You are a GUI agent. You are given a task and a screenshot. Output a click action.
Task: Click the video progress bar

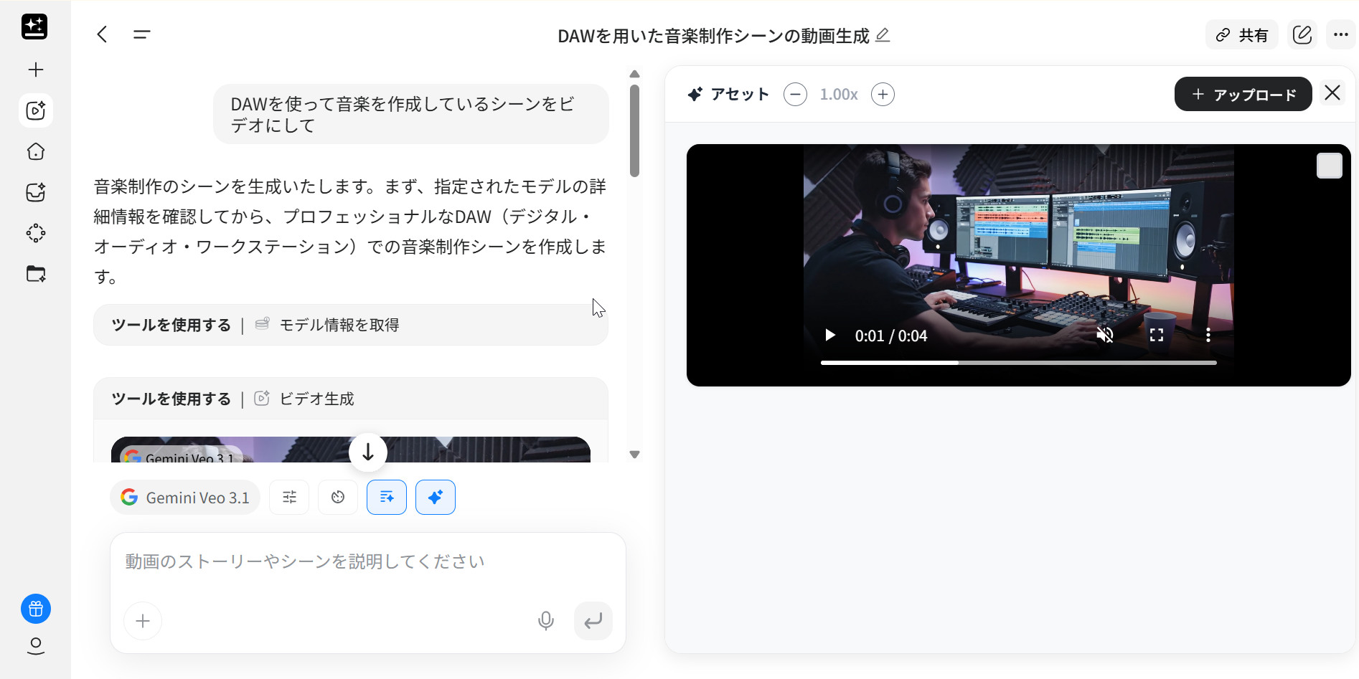click(1018, 363)
